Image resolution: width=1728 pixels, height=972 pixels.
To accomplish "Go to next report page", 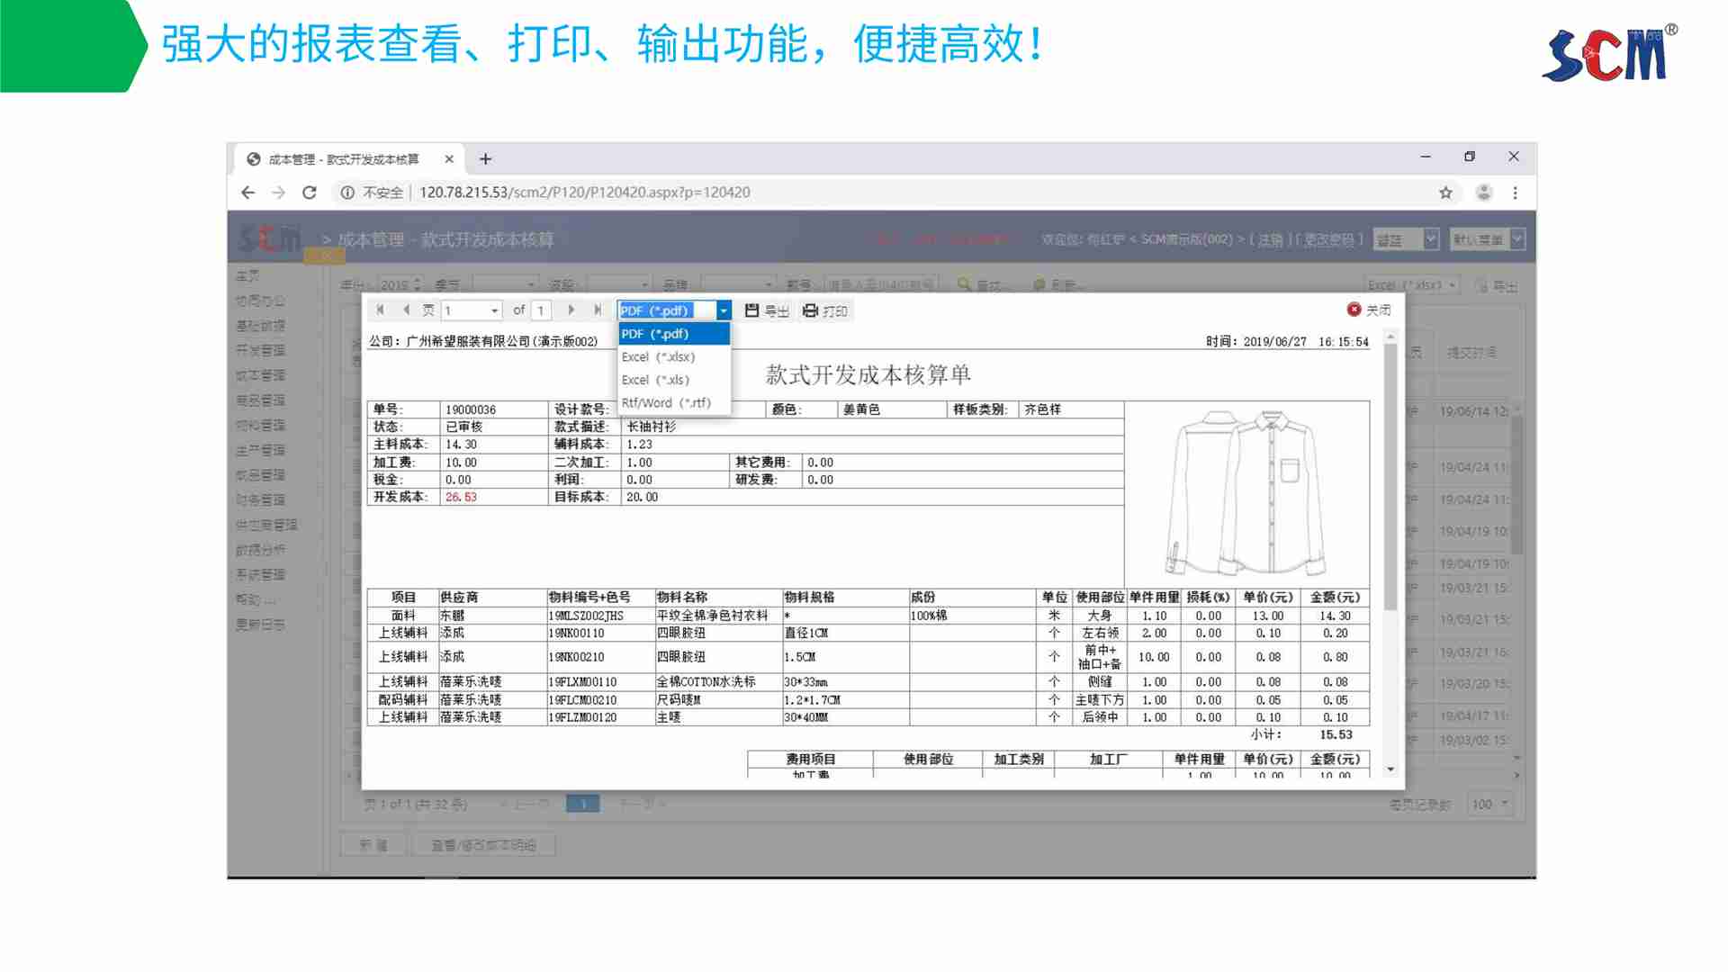I will pos(571,310).
